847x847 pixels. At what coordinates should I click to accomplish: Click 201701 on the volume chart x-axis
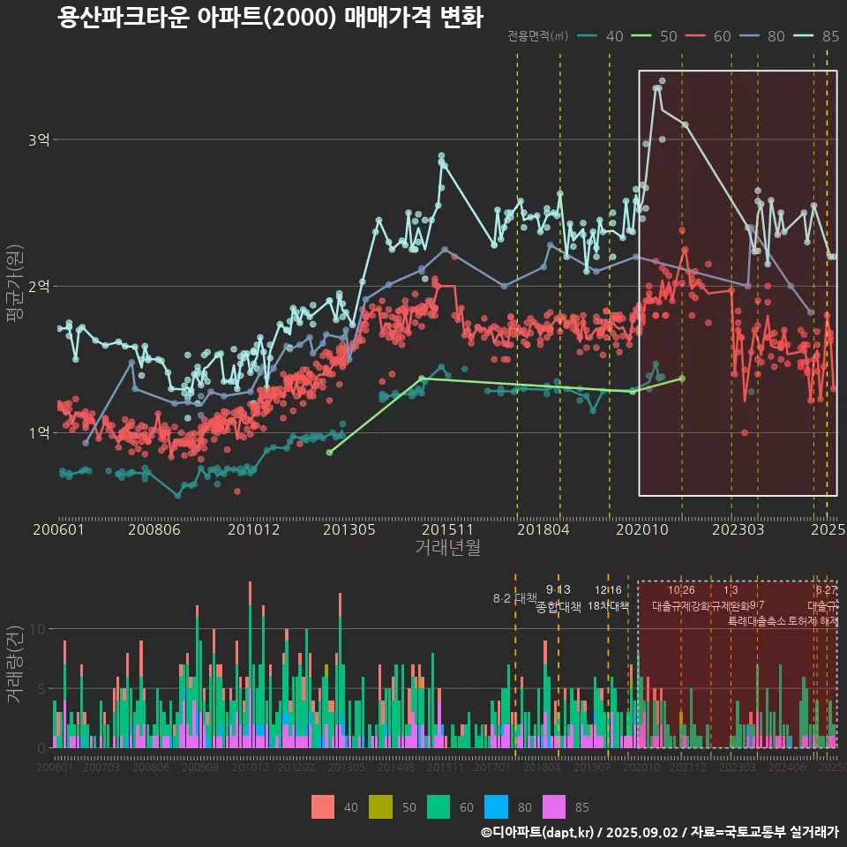click(x=492, y=767)
